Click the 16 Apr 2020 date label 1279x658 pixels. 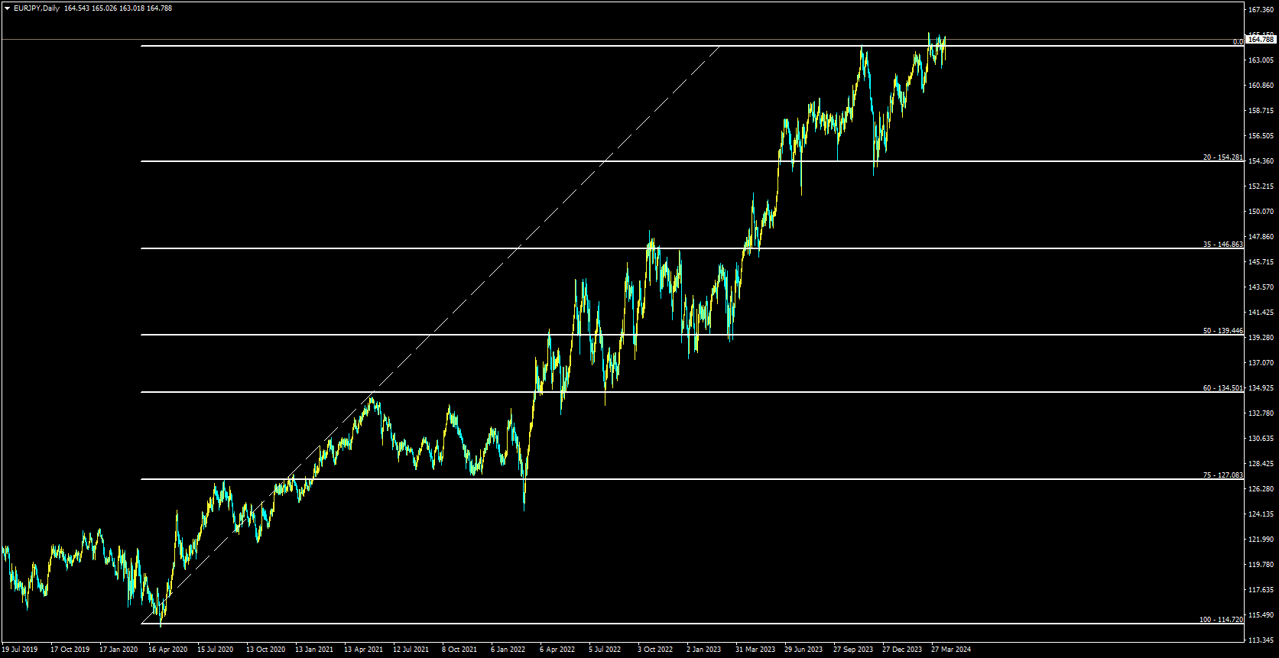click(x=167, y=650)
